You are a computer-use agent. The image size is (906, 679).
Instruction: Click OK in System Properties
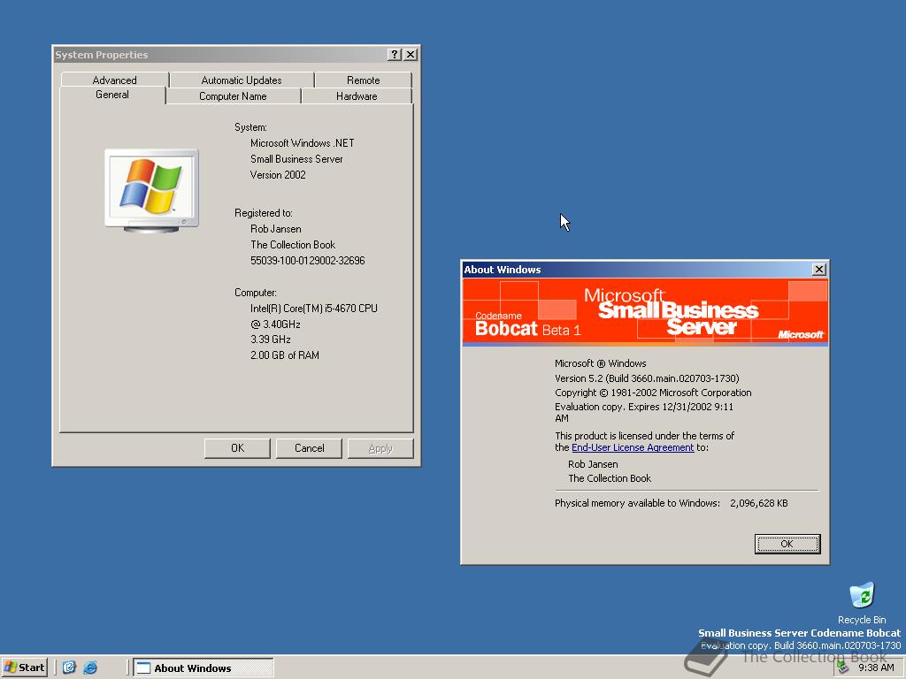[x=237, y=448]
